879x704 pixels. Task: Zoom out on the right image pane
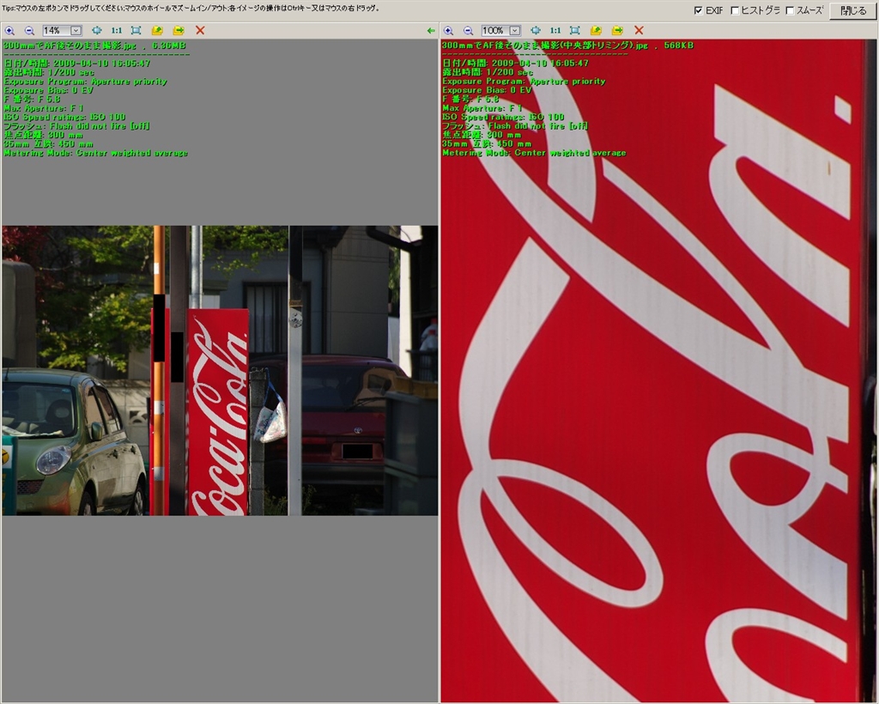tap(468, 31)
